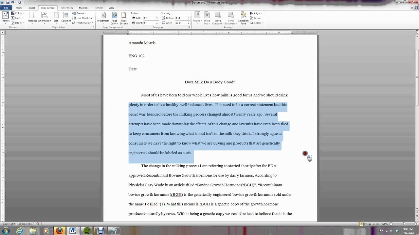Open Windows Explorer folder on taskbar

coord(33,231)
